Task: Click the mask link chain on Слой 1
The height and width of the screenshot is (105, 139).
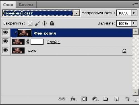Action: pos(27,42)
